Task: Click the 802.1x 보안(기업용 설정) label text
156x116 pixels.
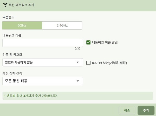Action: point(109,63)
